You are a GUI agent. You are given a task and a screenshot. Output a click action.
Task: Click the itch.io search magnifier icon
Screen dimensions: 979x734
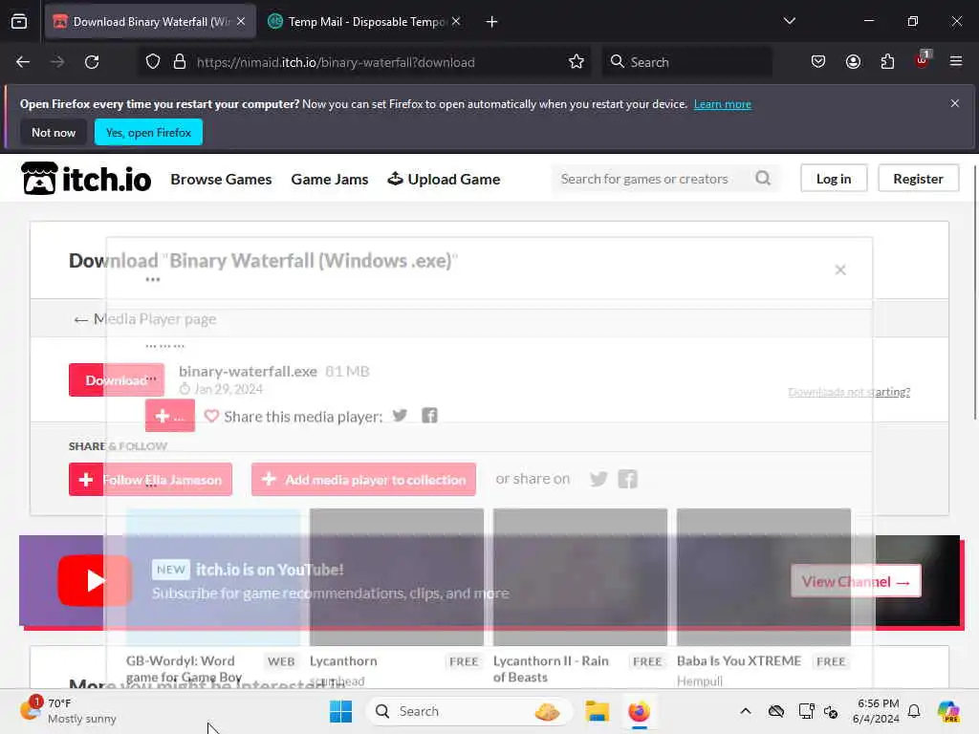[x=763, y=179]
